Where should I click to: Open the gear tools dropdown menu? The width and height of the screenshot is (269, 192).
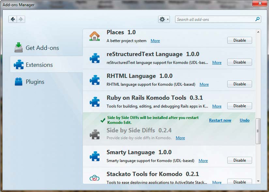point(164,19)
